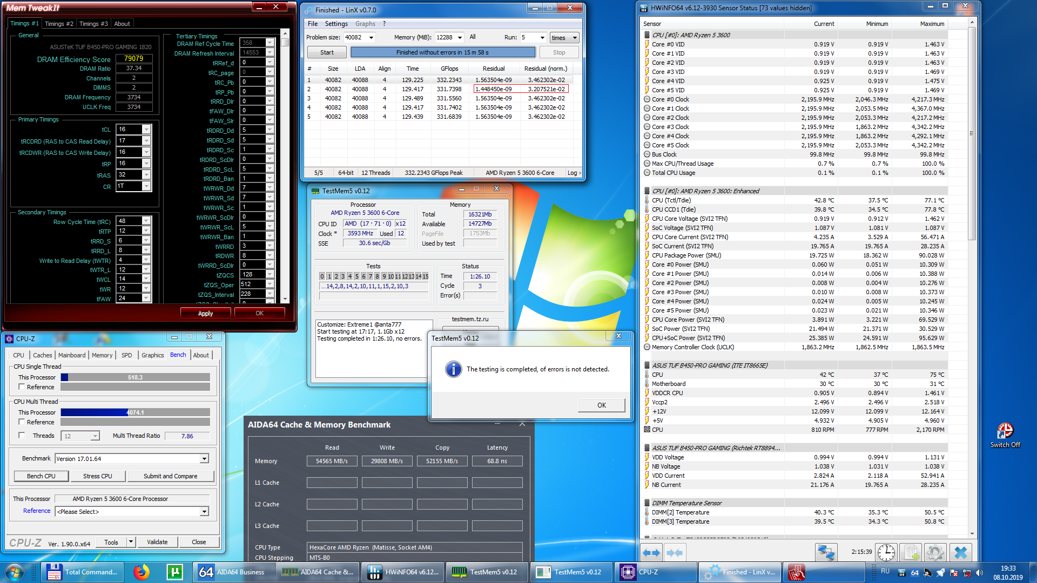This screenshot has width=1037, height=583.
Task: Click HWiNFO expand columns arrows icon
Action: click(651, 552)
